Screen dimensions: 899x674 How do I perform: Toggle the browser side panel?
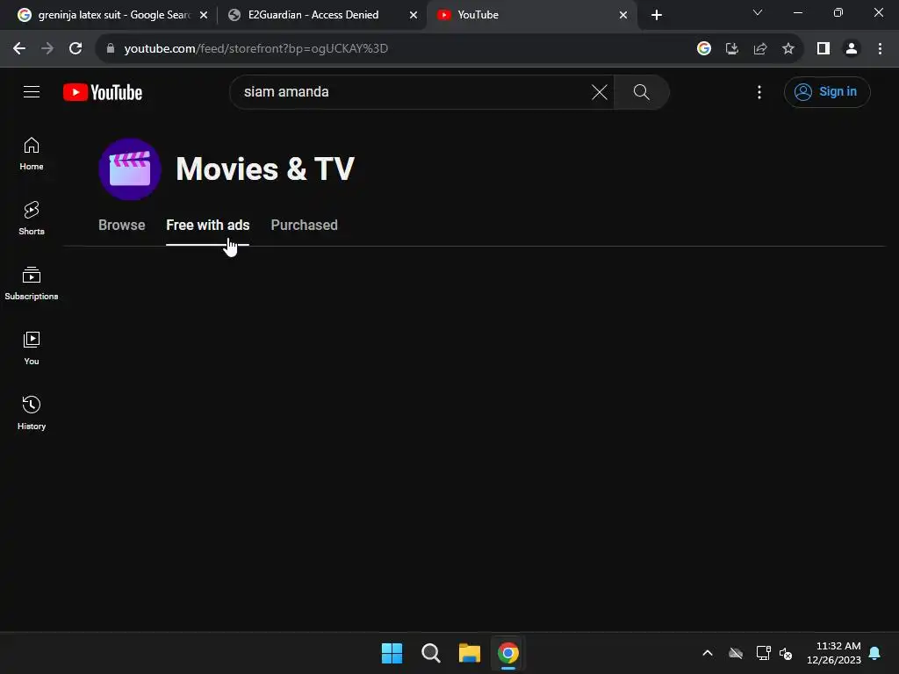tap(823, 49)
